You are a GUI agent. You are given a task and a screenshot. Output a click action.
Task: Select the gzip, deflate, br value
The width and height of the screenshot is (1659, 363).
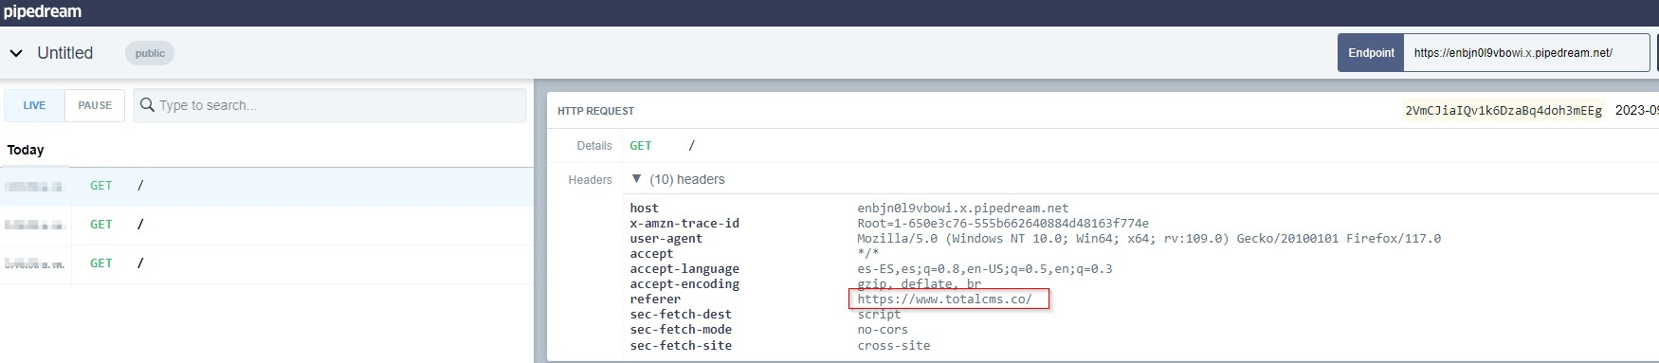[920, 283]
